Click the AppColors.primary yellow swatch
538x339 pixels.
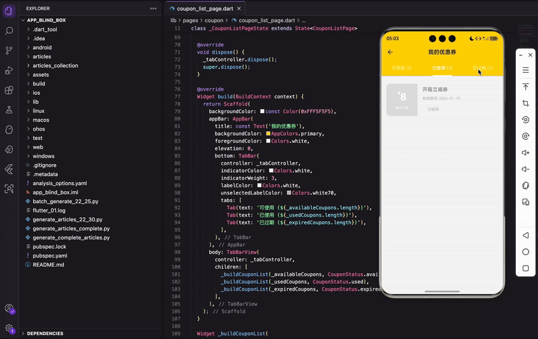pos(268,133)
